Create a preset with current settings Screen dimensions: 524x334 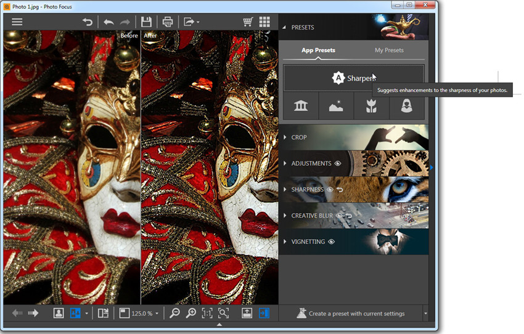[351, 313]
